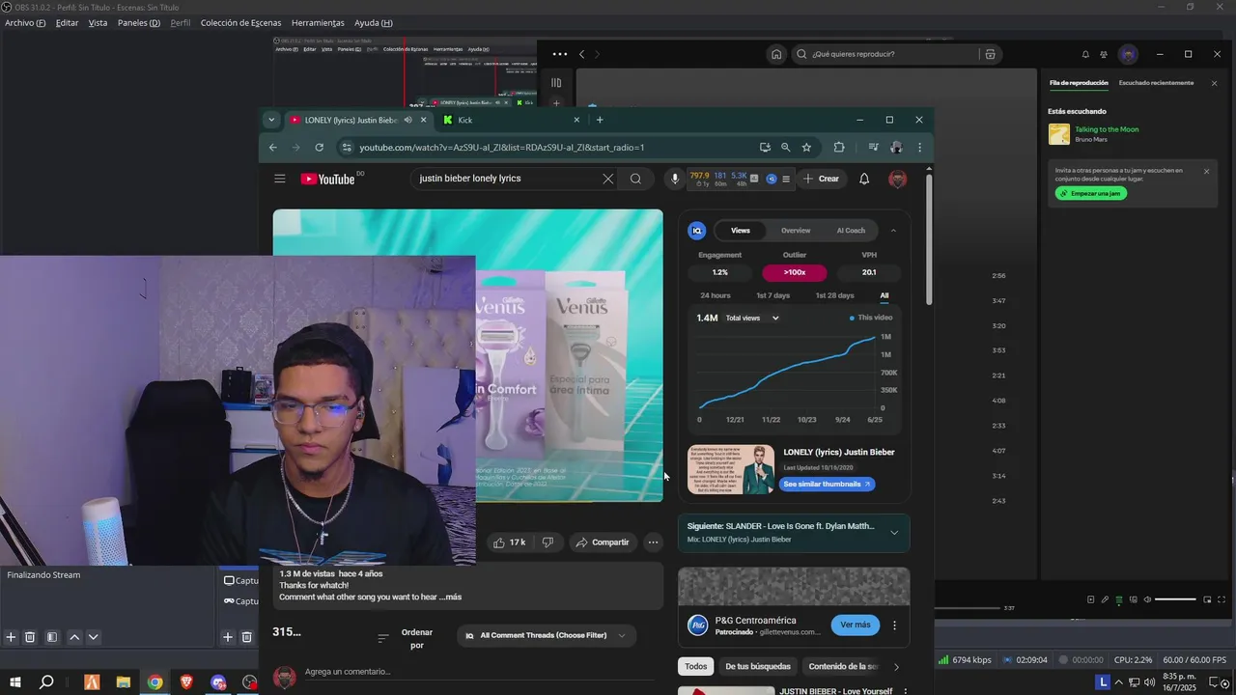
Task: Show hidden system tray icons
Action: [x=1119, y=682]
